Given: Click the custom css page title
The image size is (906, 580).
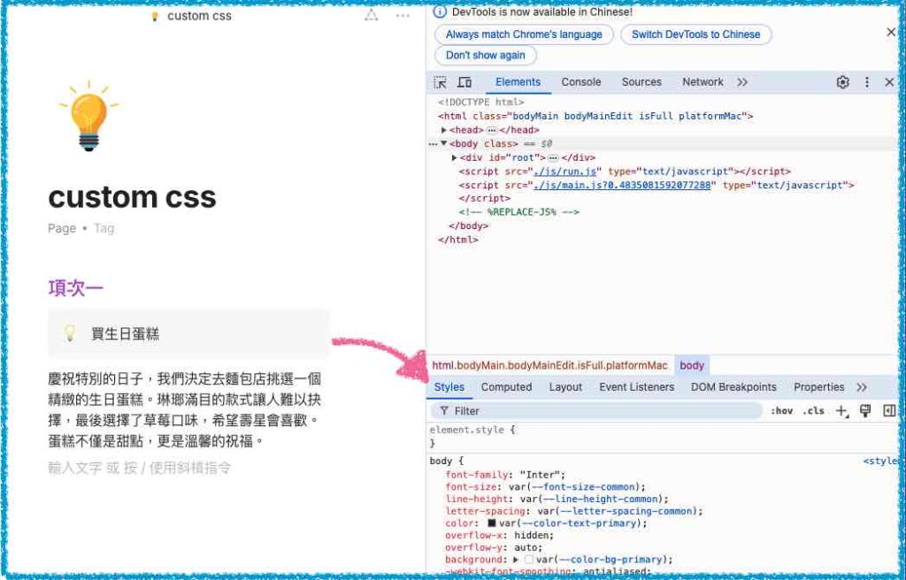Looking at the screenshot, I should [133, 196].
